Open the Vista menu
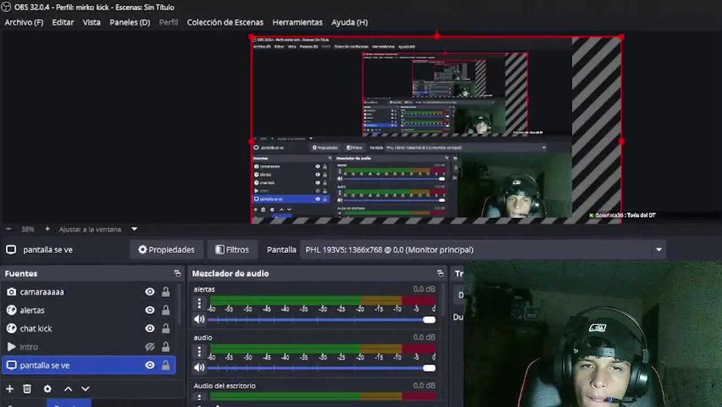 click(x=92, y=22)
